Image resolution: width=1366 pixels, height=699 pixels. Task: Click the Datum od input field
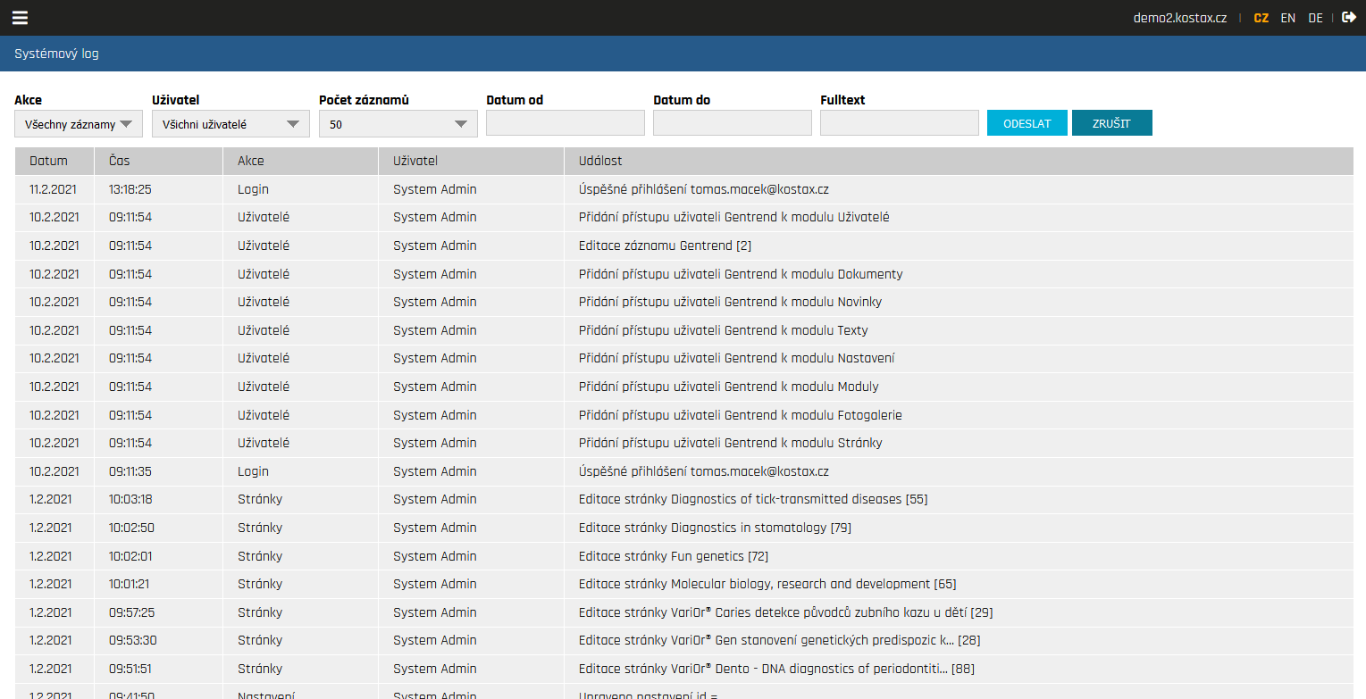click(565, 123)
